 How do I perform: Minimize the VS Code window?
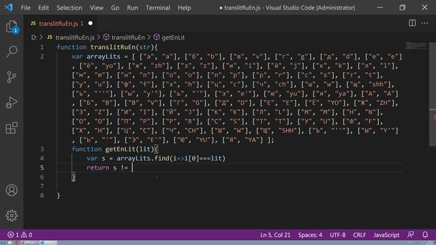380,7
